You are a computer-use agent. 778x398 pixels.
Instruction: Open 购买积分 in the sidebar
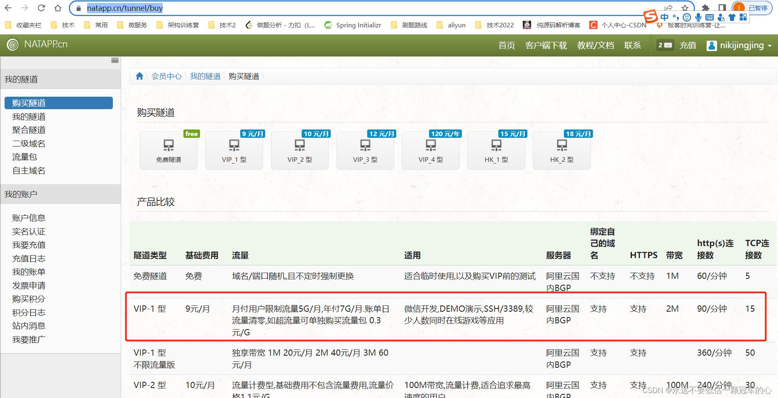click(29, 299)
